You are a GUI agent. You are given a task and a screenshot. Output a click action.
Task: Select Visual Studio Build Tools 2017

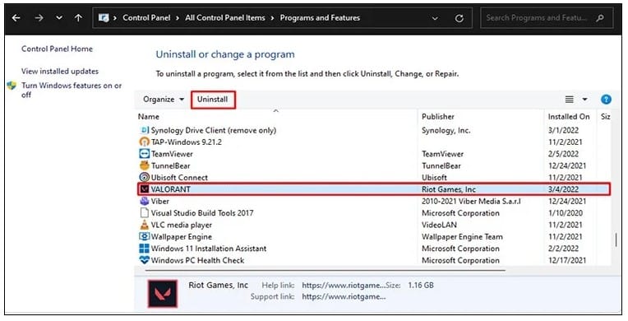(202, 212)
